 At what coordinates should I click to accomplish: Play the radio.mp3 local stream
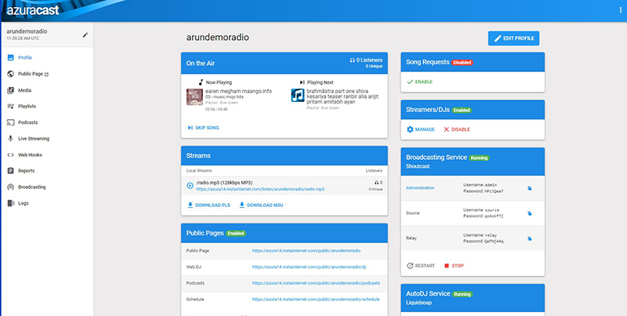click(x=190, y=185)
